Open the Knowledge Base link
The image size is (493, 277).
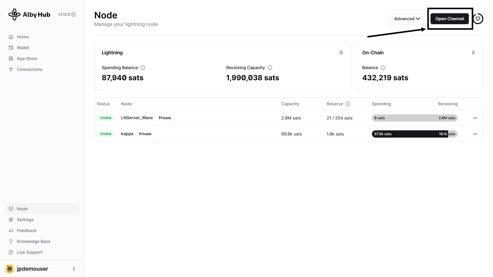coord(34,241)
